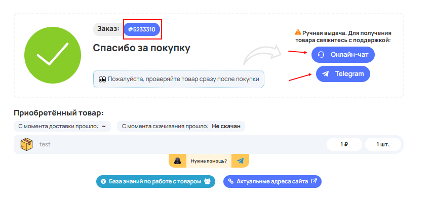The width and height of the screenshot is (432, 198).
Task: Click the Нужна помощь? label
Action: point(209,161)
